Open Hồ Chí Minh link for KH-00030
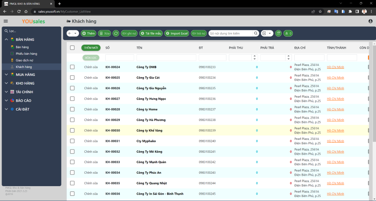 click(x=335, y=130)
